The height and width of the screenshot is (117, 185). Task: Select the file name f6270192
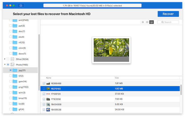(56, 89)
